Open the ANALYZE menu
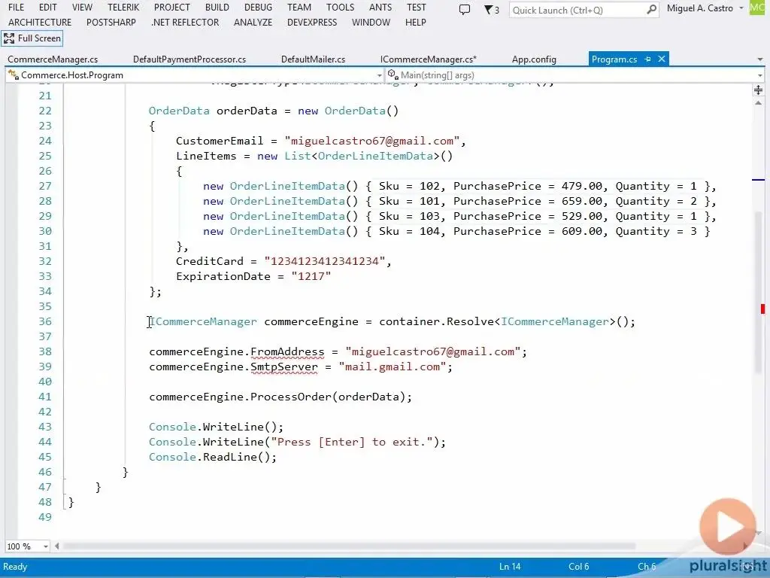This screenshot has width=770, height=578. (253, 22)
